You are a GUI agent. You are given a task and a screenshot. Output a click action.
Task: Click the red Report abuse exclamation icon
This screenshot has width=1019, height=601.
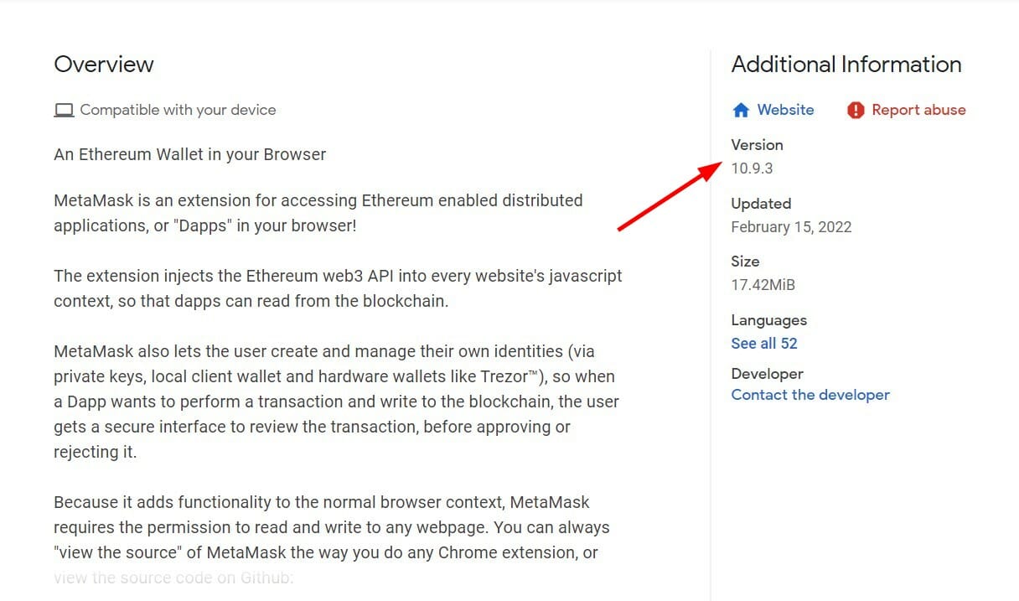pos(854,110)
